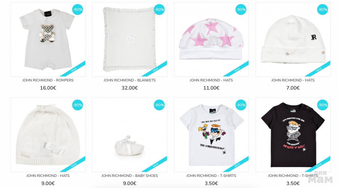Open the black Dexter rock 'n' roll t-shirt
The image size is (338, 188).
[x=293, y=135]
